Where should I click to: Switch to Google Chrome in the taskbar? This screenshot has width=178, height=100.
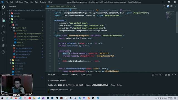tap(11, 98)
